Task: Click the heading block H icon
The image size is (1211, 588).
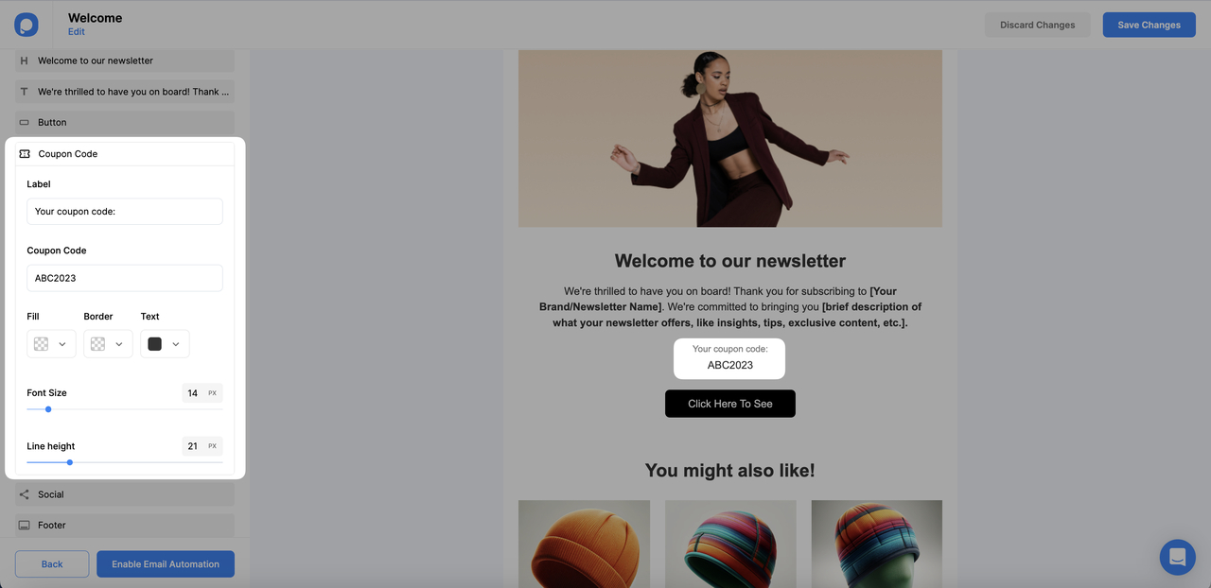Action: (x=25, y=61)
